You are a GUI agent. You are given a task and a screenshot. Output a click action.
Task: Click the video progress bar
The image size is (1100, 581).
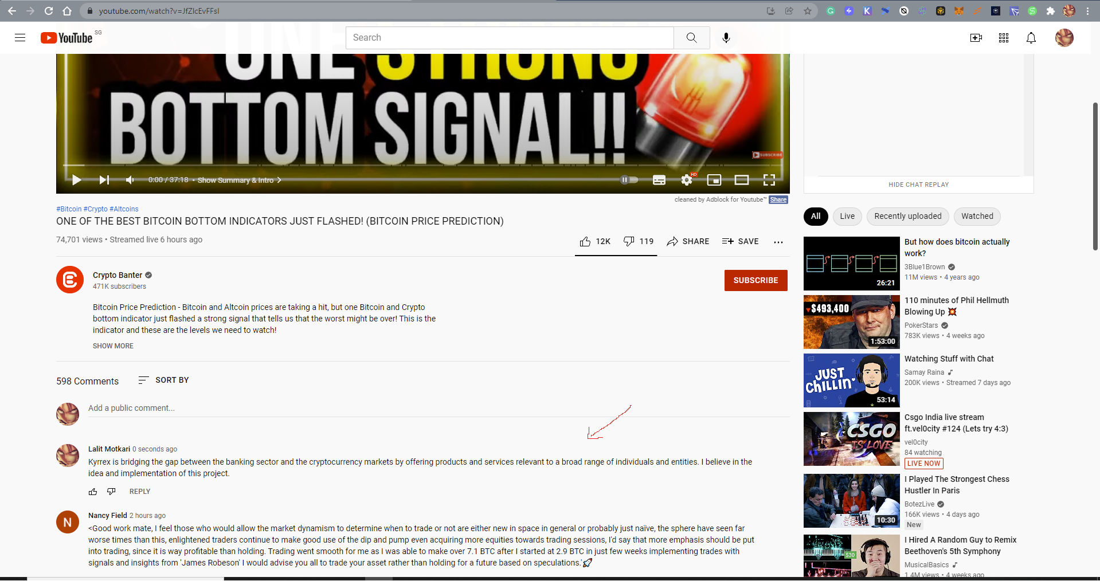pos(423,166)
